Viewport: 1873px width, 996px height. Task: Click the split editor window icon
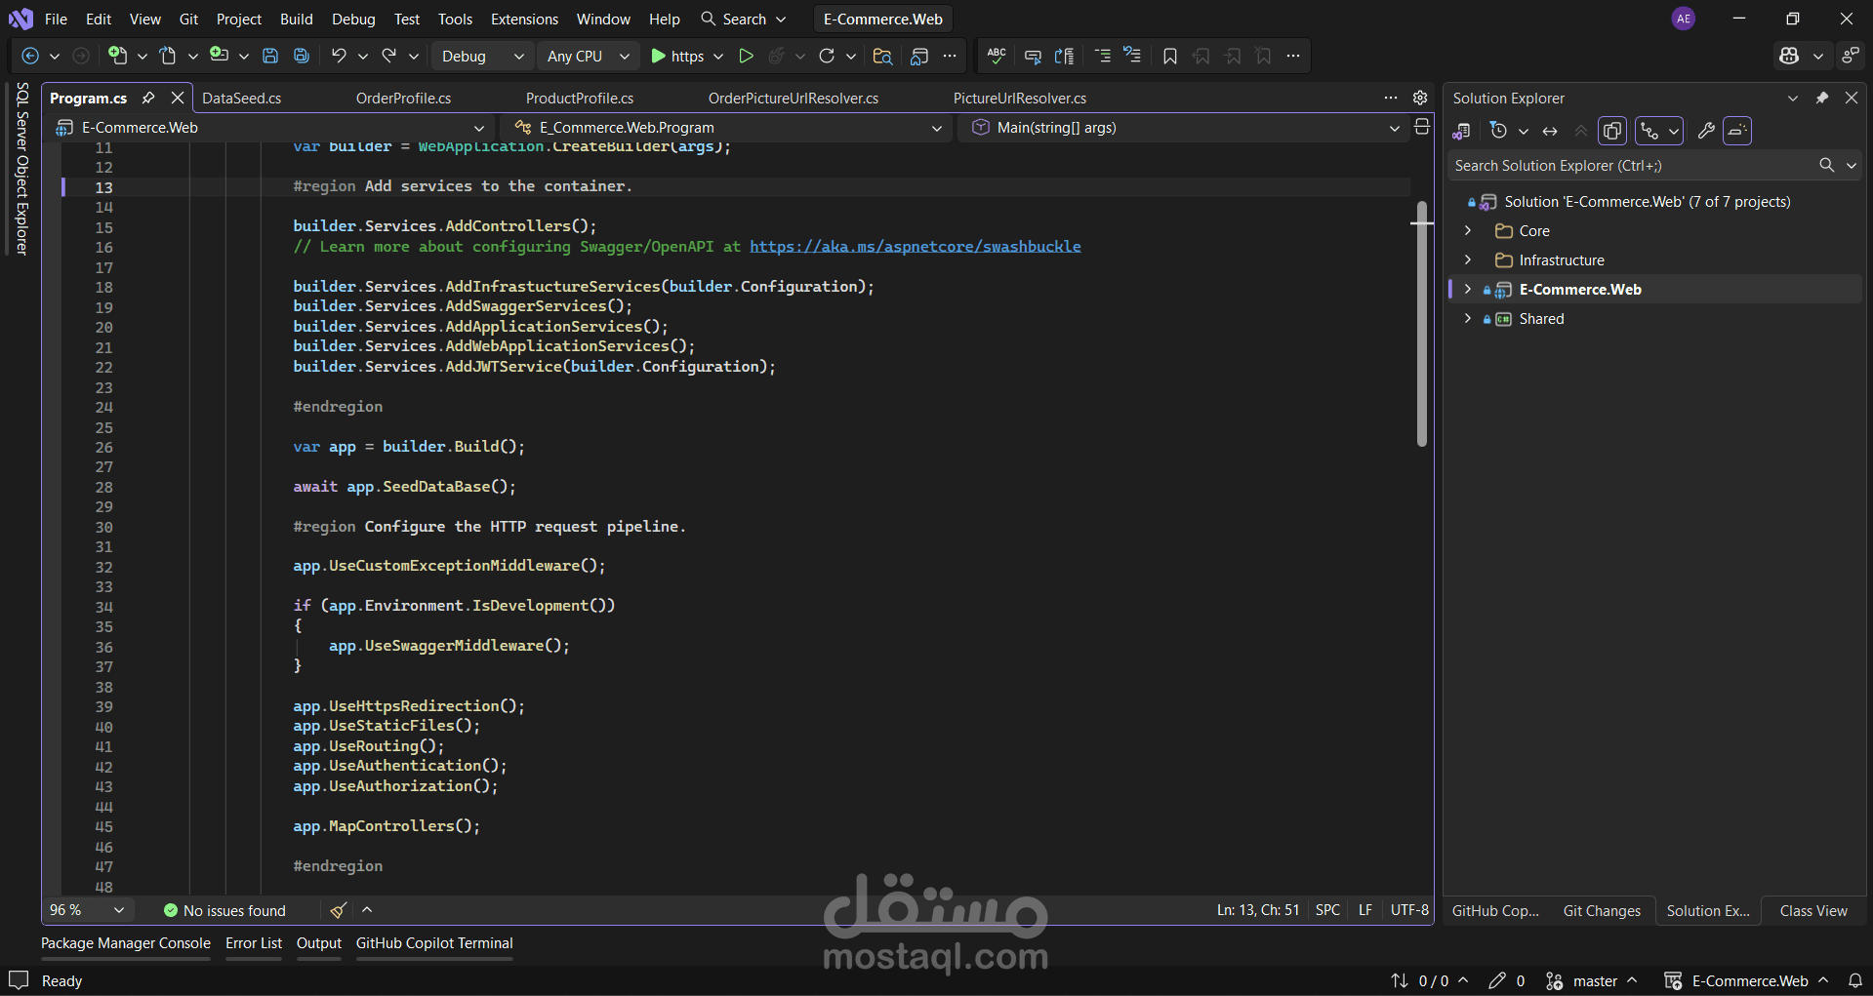[x=1422, y=127]
